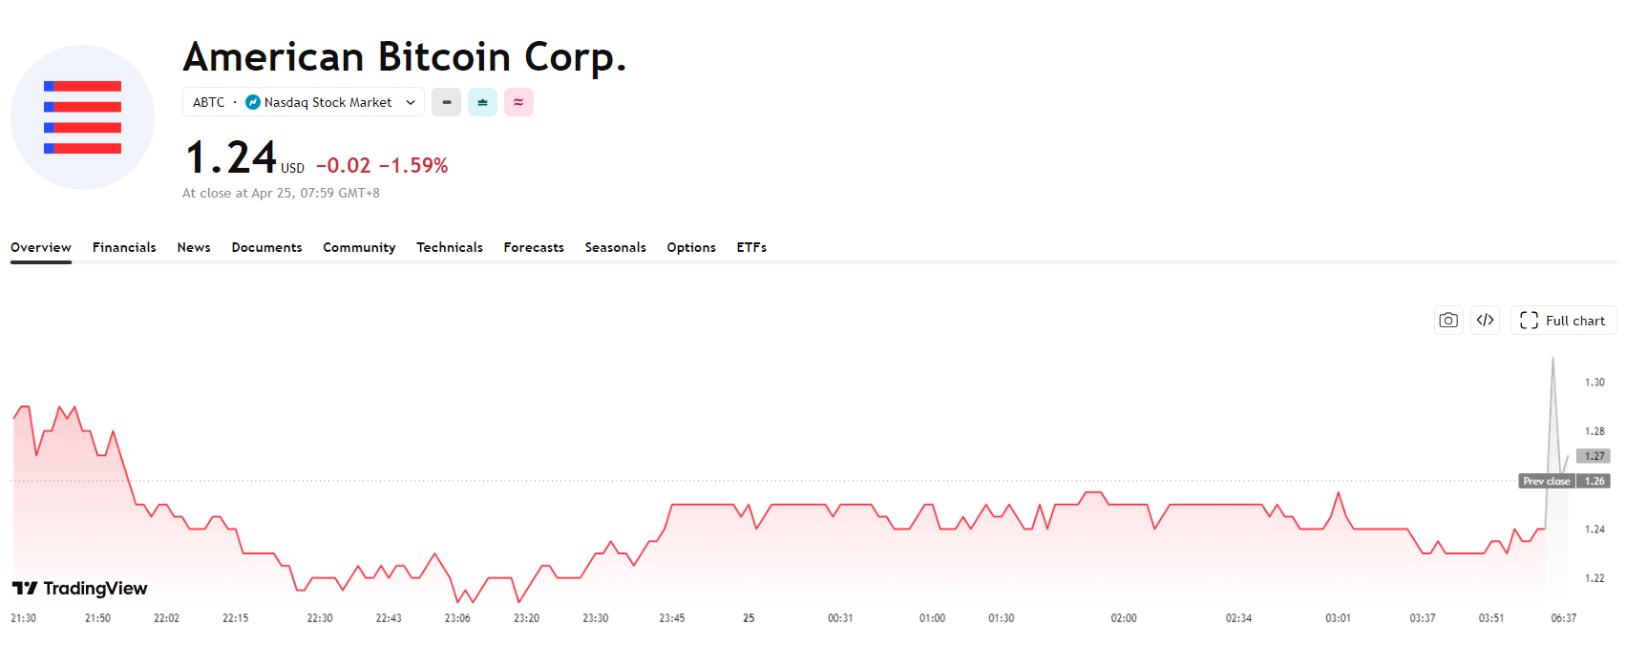This screenshot has height=645, width=1626.
Task: Open the Full chart button
Action: coord(1563,321)
